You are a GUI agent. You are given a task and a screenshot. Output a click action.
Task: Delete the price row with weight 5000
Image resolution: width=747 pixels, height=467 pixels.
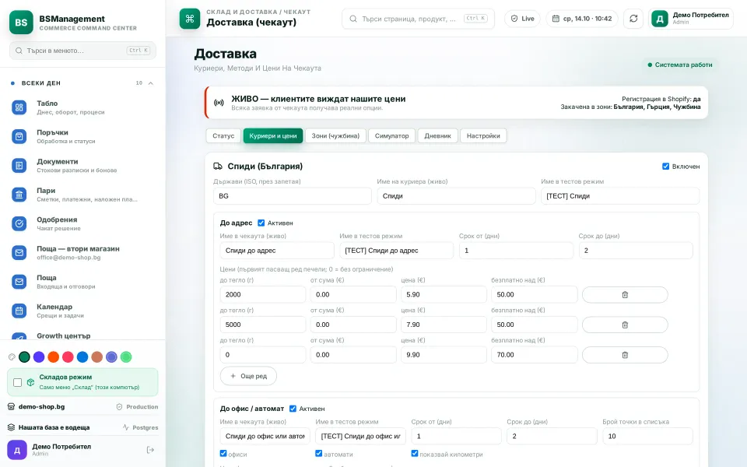coord(625,325)
